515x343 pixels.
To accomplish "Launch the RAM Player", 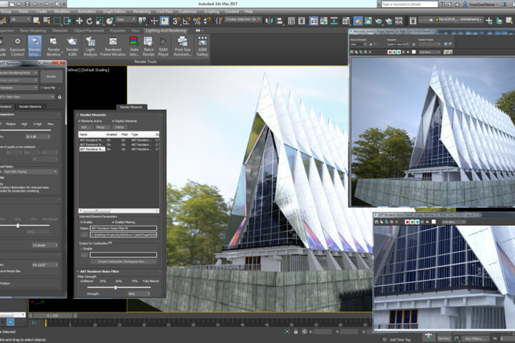I will [x=163, y=46].
